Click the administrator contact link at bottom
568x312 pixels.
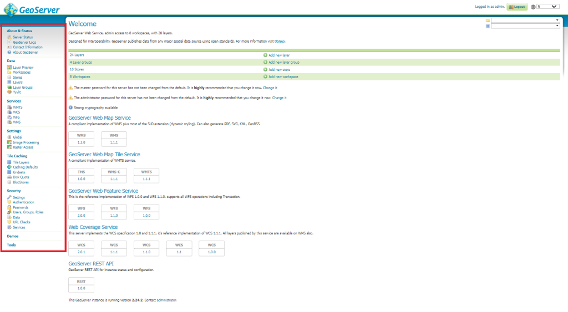pos(166,300)
